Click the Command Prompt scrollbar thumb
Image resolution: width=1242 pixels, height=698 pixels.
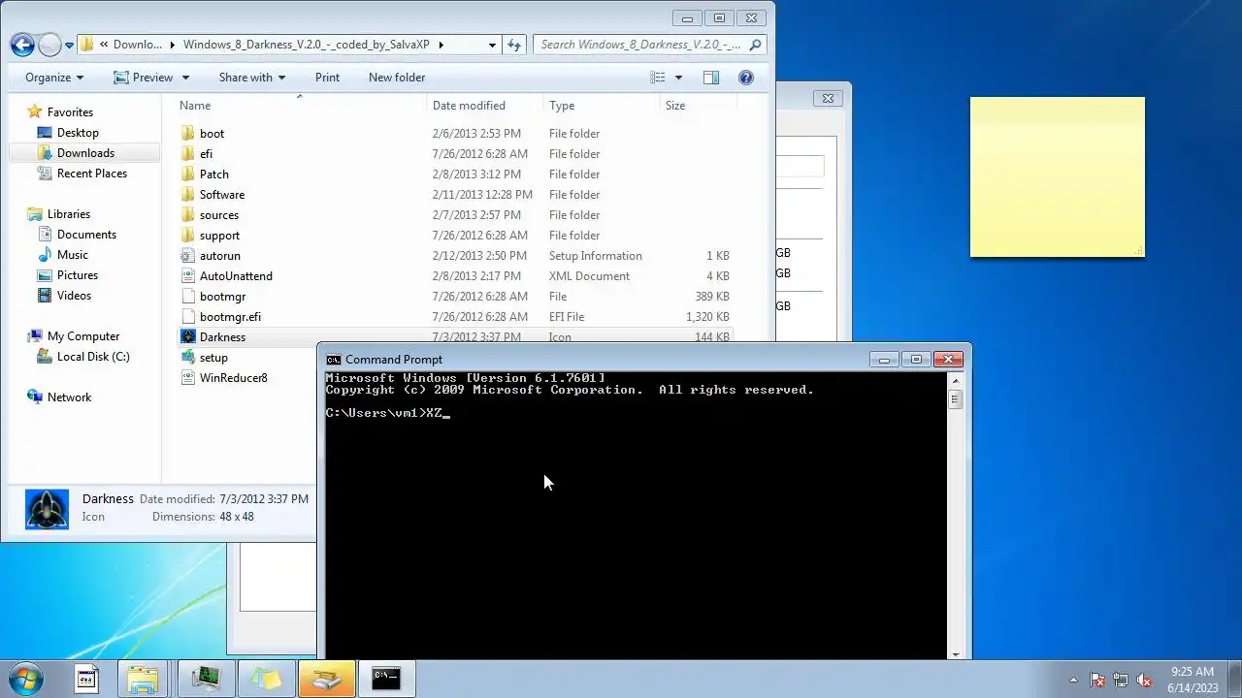click(x=955, y=399)
